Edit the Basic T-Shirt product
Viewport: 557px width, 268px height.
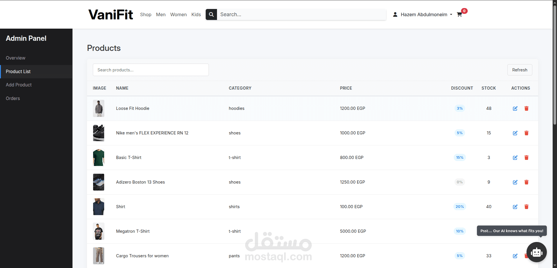click(x=515, y=158)
